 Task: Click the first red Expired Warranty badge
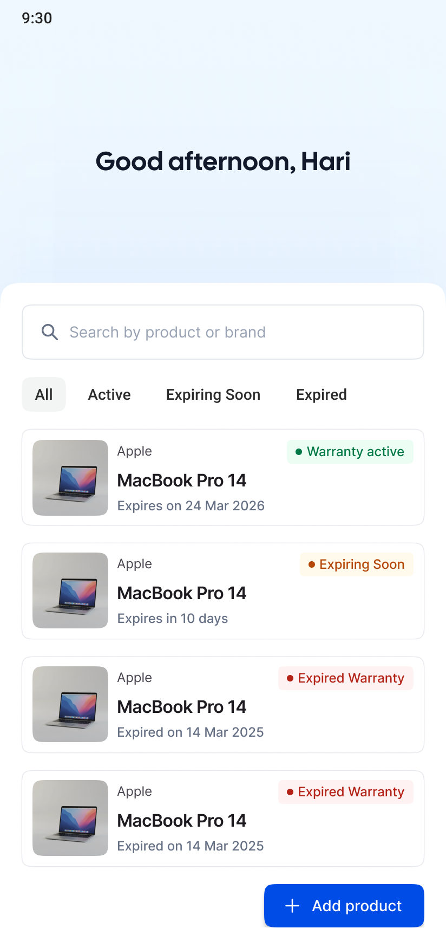[346, 678]
